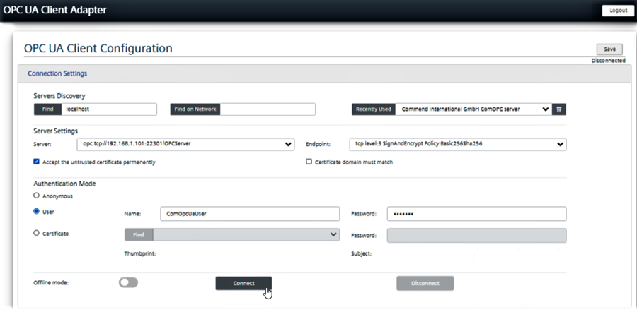The height and width of the screenshot is (312, 637).
Task: Select Anonymous authentication mode
Action: 37,196
